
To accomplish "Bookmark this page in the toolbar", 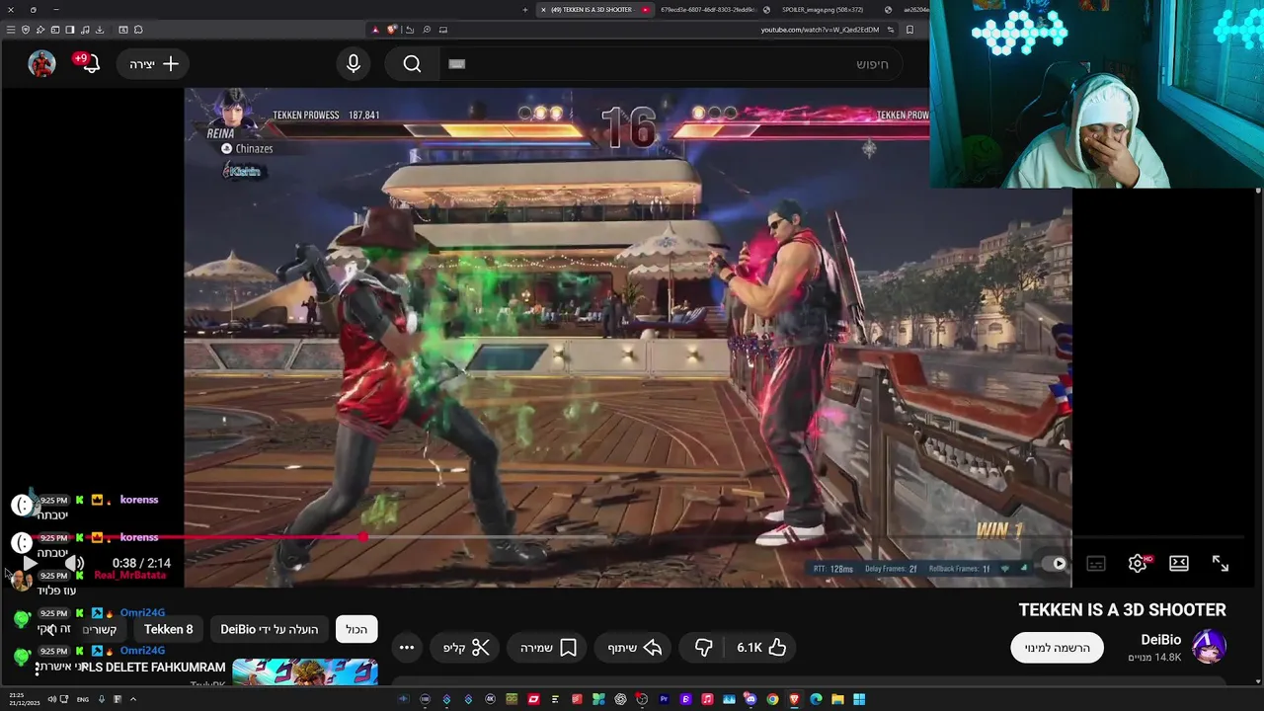I will [909, 30].
